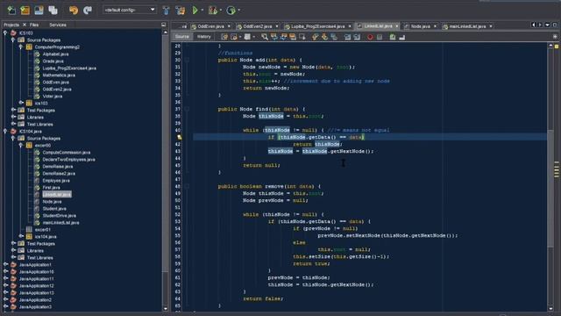Click the Profile Project icon
The height and width of the screenshot is (316, 561).
(231, 10)
